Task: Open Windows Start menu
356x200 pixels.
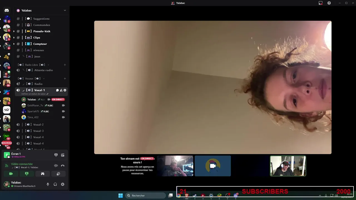Action: [120, 196]
